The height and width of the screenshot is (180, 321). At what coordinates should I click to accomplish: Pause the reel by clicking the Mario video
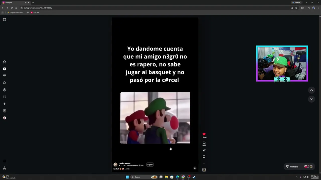pos(155,118)
